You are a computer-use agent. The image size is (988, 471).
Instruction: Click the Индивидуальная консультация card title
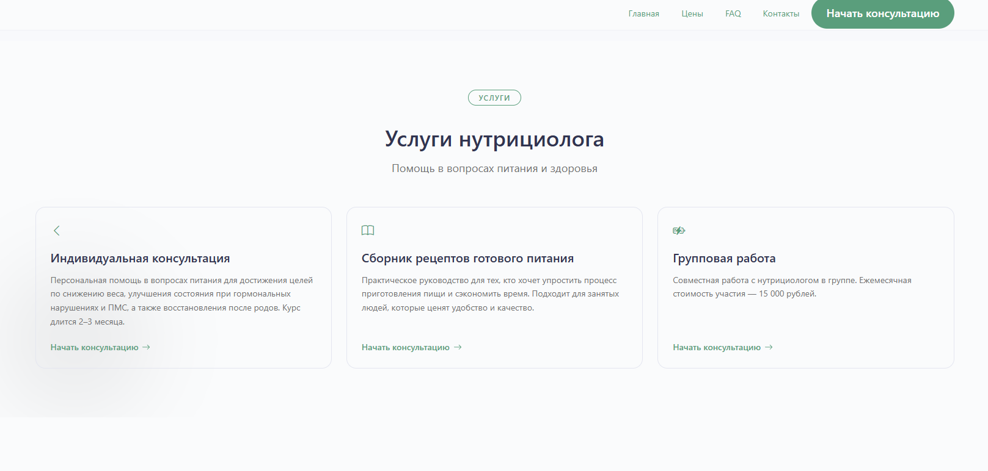click(141, 258)
